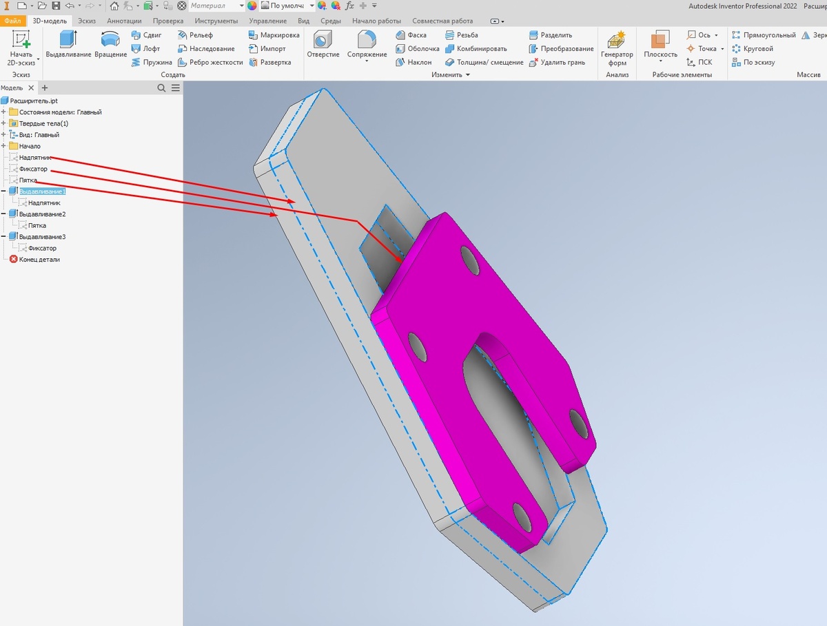827x626 pixels.
Task: Open the Инструменты ribbon tab
Action: point(216,21)
